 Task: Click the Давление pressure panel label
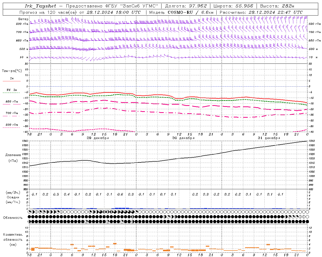13,155
